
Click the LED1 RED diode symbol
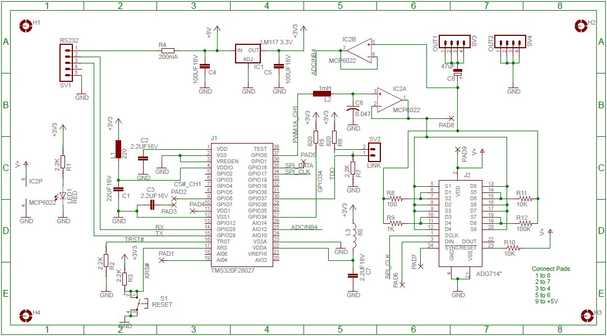(x=63, y=195)
